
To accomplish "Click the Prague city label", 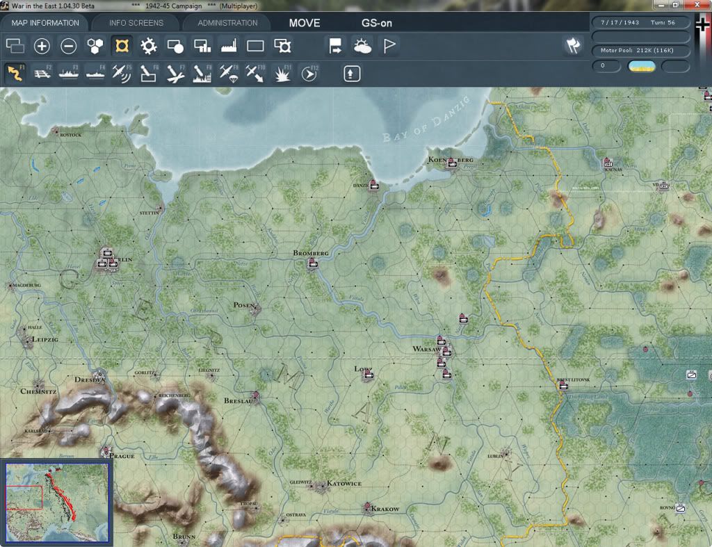I will tap(122, 456).
